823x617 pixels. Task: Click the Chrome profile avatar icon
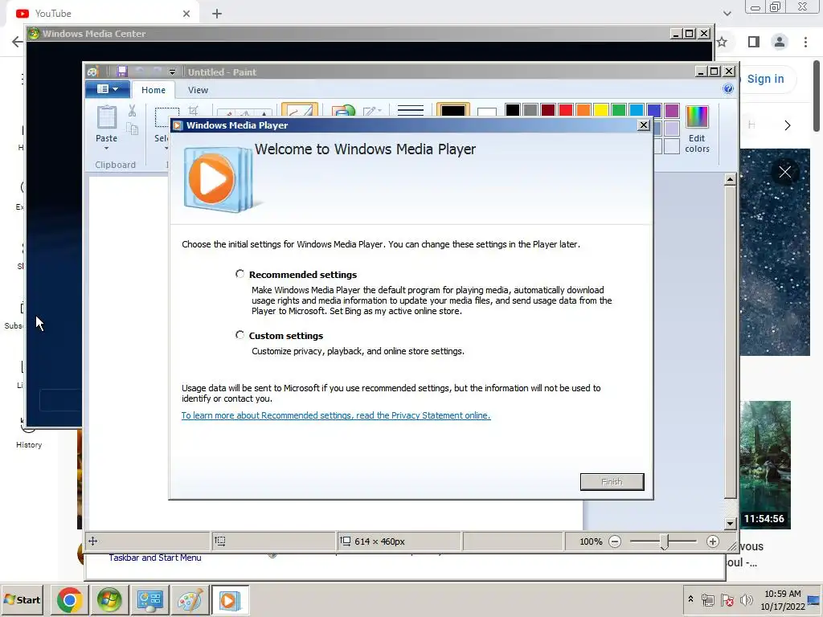(780, 42)
